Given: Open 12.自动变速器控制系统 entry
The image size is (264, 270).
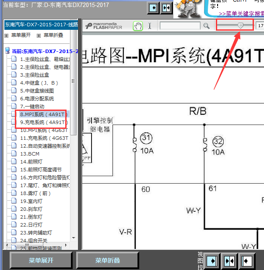Looking at the screenshot, I should [45, 146].
